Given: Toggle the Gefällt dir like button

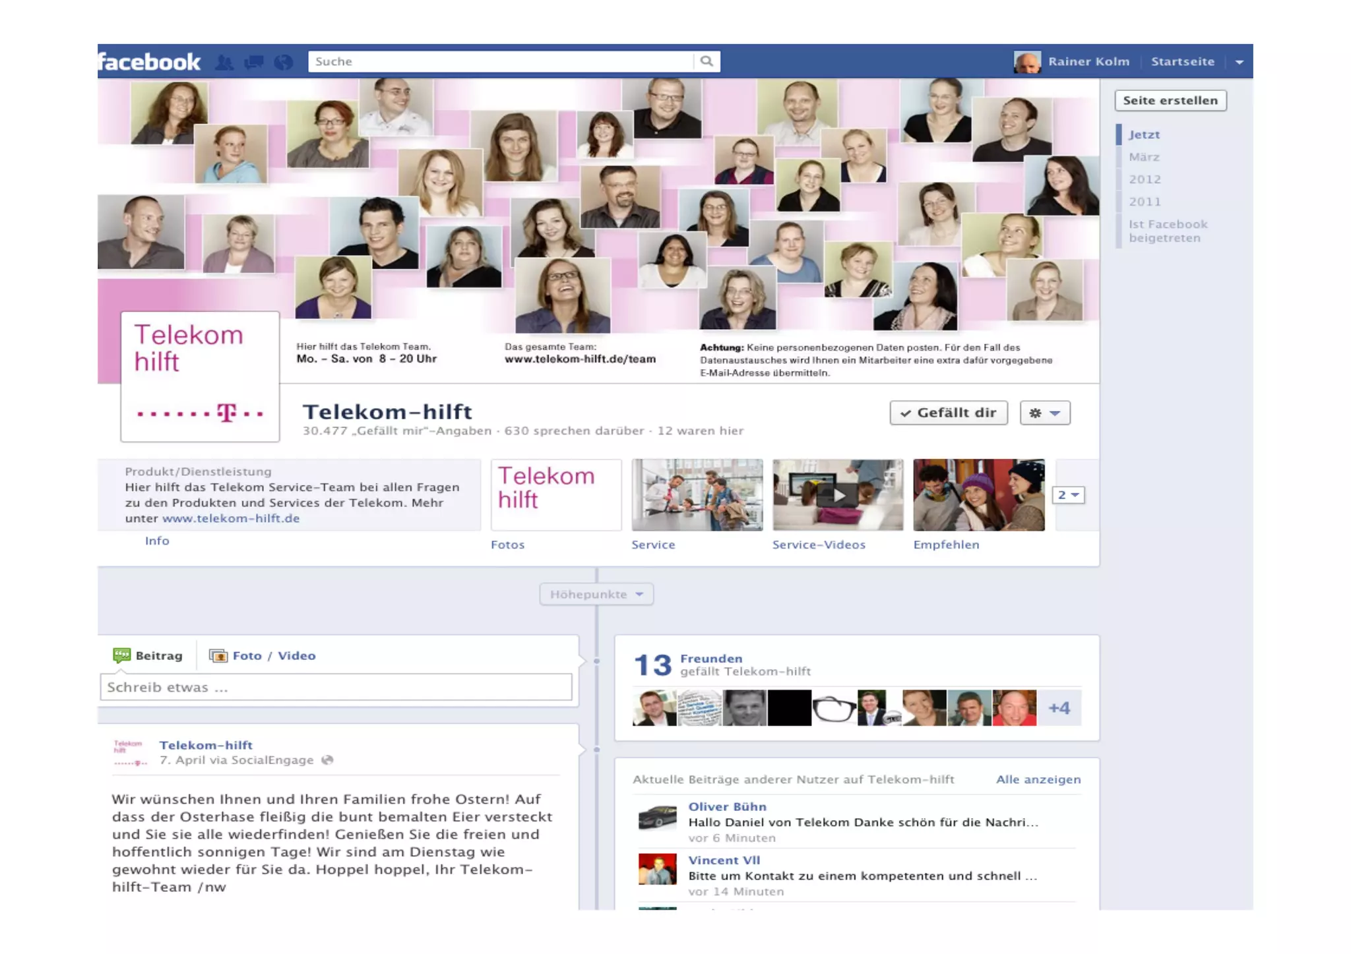Looking at the screenshot, I should [x=948, y=413].
